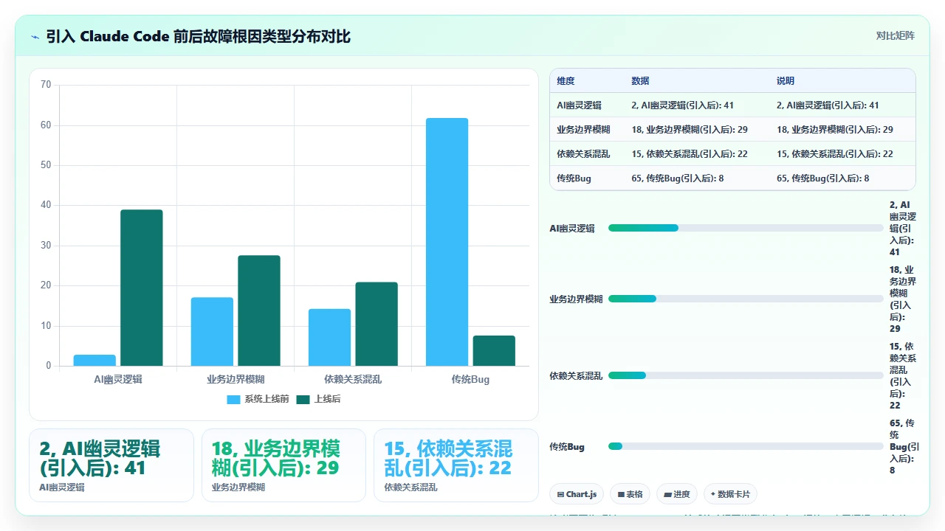Click the 对比矩阵 label in header
Viewport: 945px width, 531px height.
(x=895, y=35)
